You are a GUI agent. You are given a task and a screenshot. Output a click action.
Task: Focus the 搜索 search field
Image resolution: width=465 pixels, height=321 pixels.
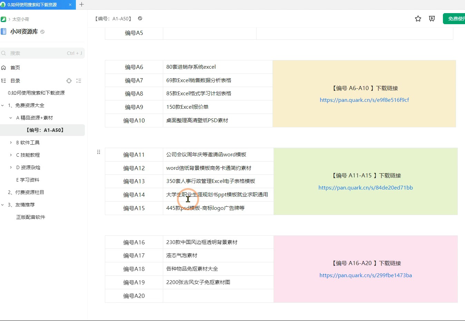point(42,53)
